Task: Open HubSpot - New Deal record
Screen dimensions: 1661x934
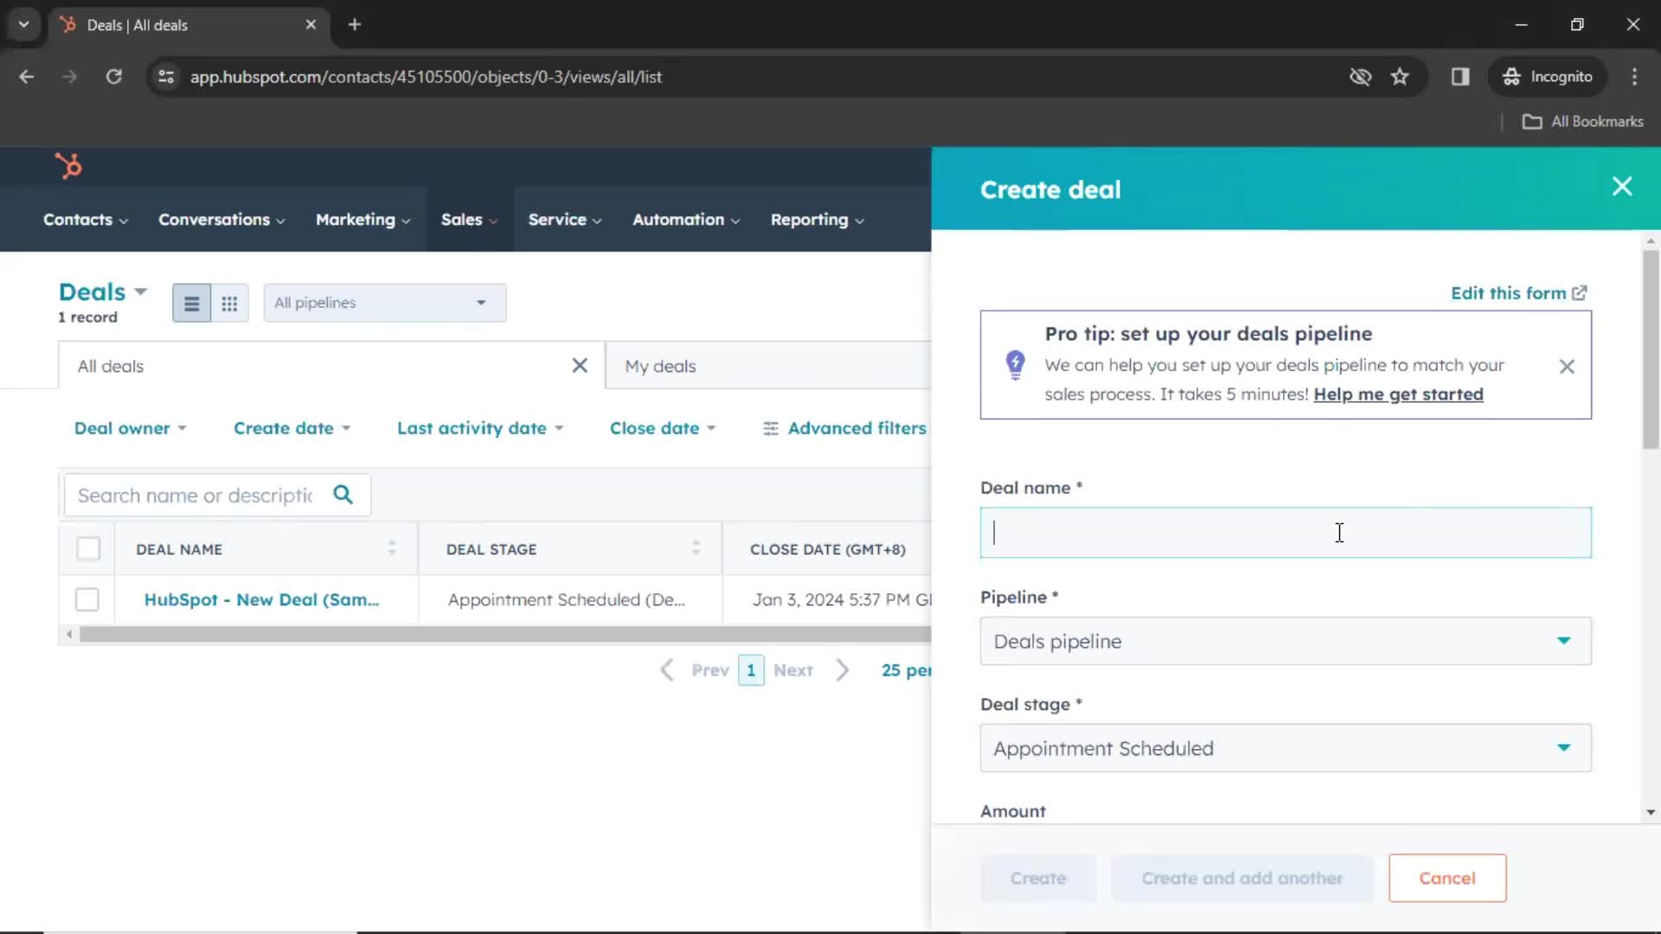Action: 261,599
